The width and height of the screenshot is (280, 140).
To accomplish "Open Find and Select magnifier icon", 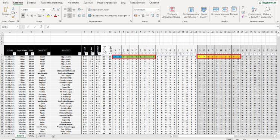I will tap(267, 9).
